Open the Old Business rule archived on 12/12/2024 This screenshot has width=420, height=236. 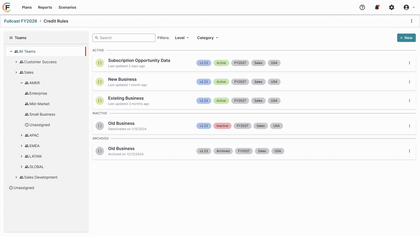click(x=254, y=151)
